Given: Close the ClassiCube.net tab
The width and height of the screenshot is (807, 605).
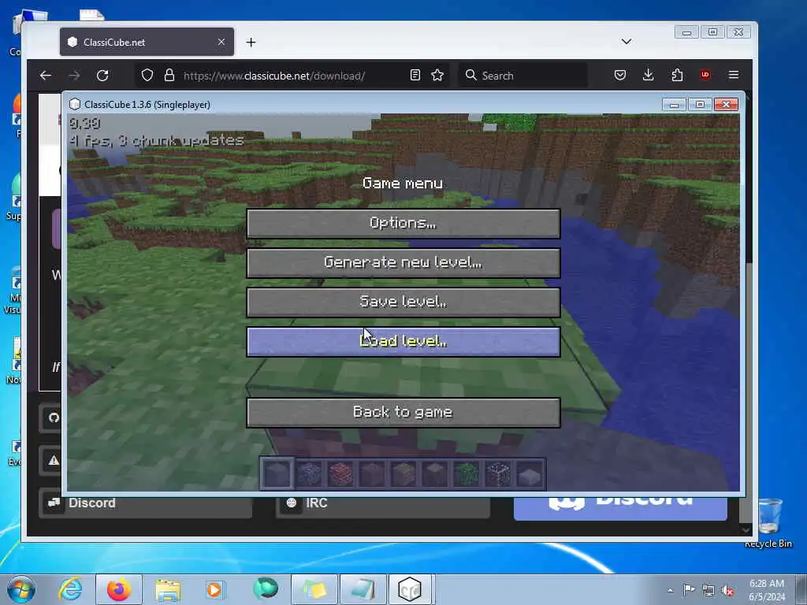Looking at the screenshot, I should point(221,42).
